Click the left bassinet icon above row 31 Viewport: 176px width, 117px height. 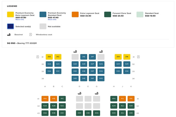(x=75, y=51)
